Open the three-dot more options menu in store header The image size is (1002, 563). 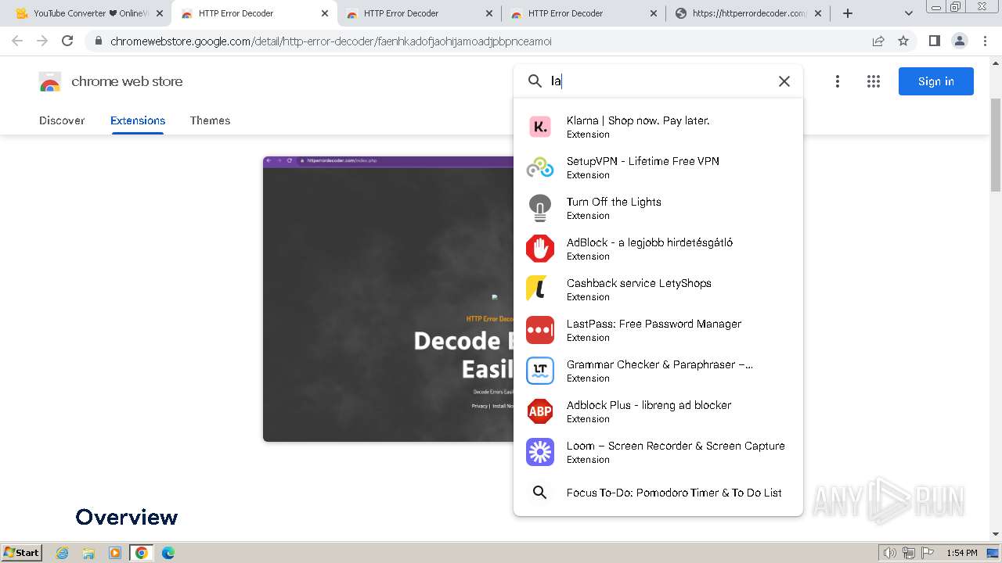pyautogui.click(x=838, y=81)
